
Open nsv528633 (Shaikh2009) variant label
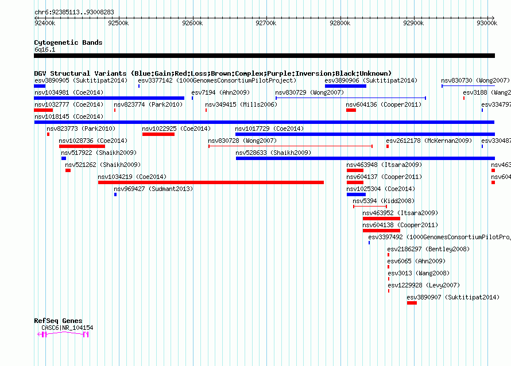point(273,153)
